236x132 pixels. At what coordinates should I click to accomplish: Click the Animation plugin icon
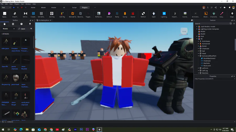196,14
